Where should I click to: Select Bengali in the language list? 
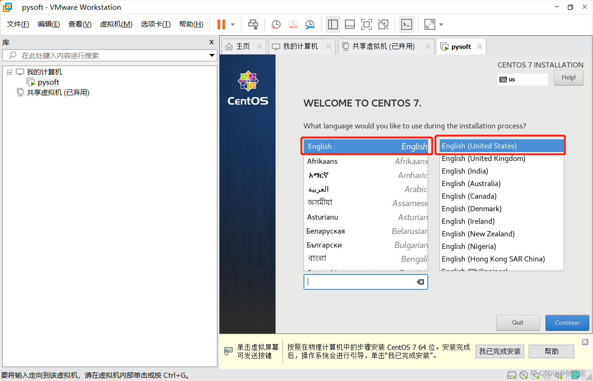[366, 259]
